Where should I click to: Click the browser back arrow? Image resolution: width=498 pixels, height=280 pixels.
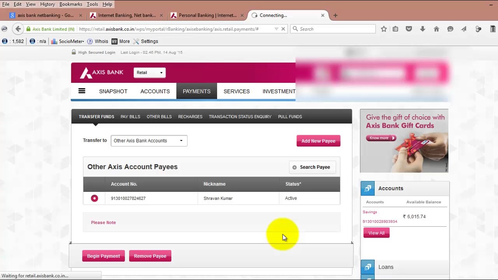[x=18, y=29]
